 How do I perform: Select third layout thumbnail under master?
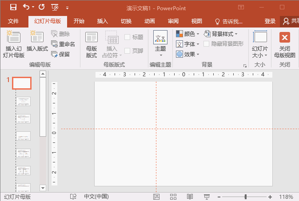tap(23, 136)
